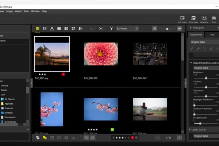The image size is (219, 146).
Task: Switch to single image viewer
Action: 59,28
